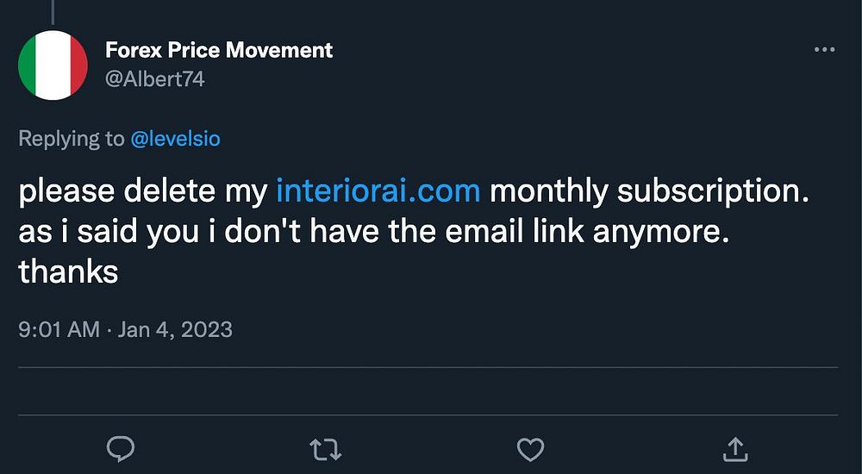
Task: Click the "monthly subscription" tweet text
Action: (650, 190)
